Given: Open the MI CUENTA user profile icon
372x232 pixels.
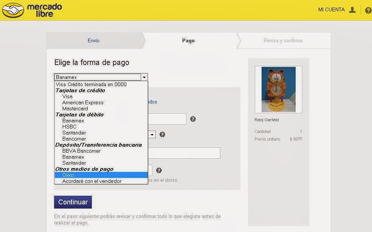Looking at the screenshot, I should [352, 10].
